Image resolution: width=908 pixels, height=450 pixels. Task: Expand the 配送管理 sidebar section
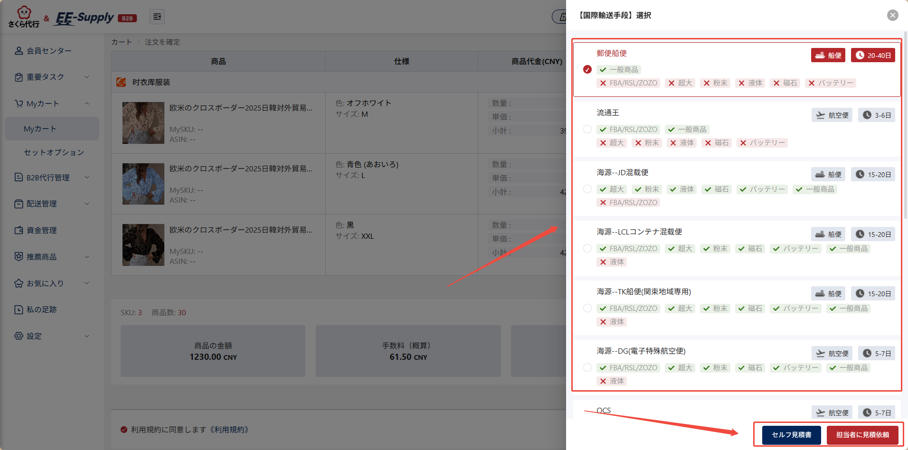point(87,204)
